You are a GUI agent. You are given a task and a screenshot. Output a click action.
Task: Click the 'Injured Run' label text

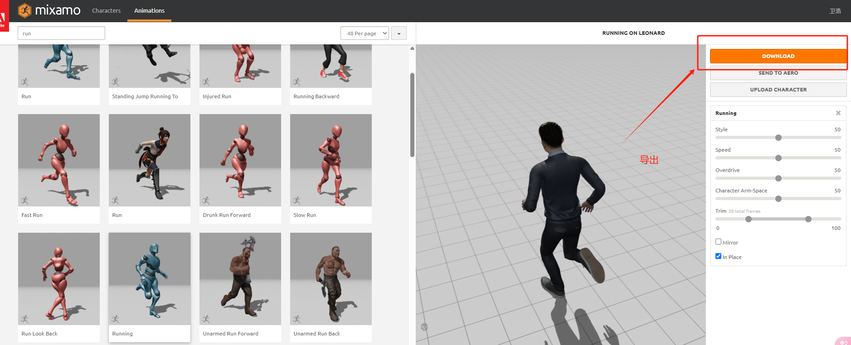[217, 96]
